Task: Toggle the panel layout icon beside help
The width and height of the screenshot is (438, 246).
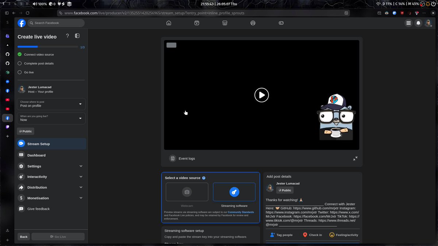Action: pos(77,36)
